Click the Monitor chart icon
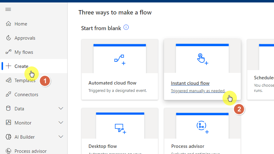Screen dimensions: 274x154 (8, 123)
